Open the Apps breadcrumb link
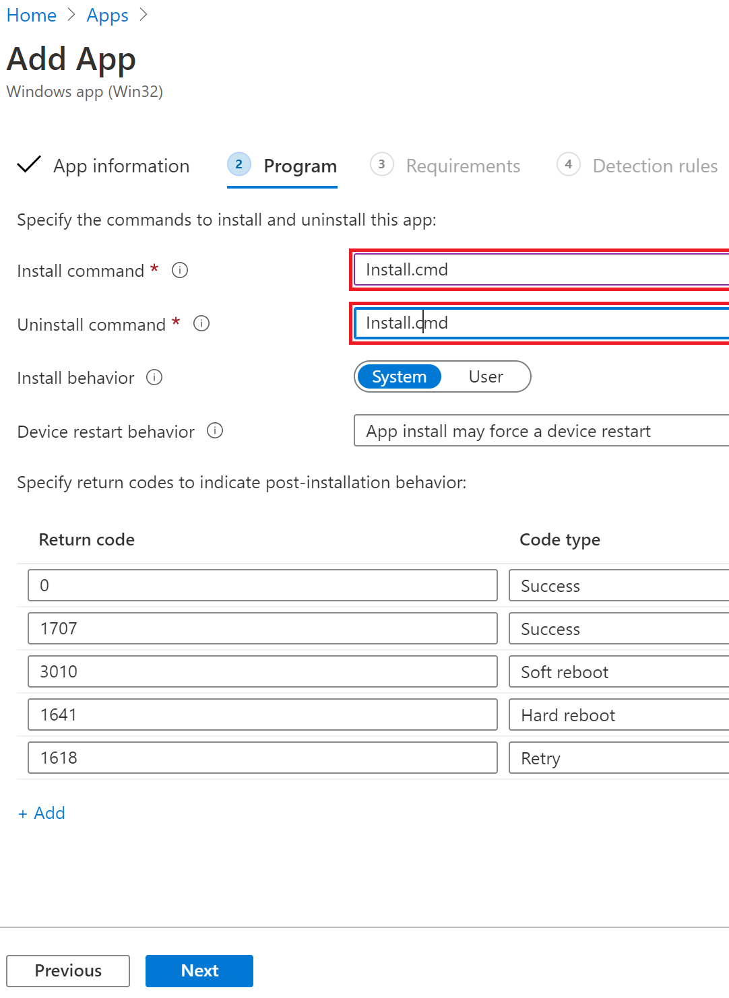This screenshot has width=729, height=998. 107,15
